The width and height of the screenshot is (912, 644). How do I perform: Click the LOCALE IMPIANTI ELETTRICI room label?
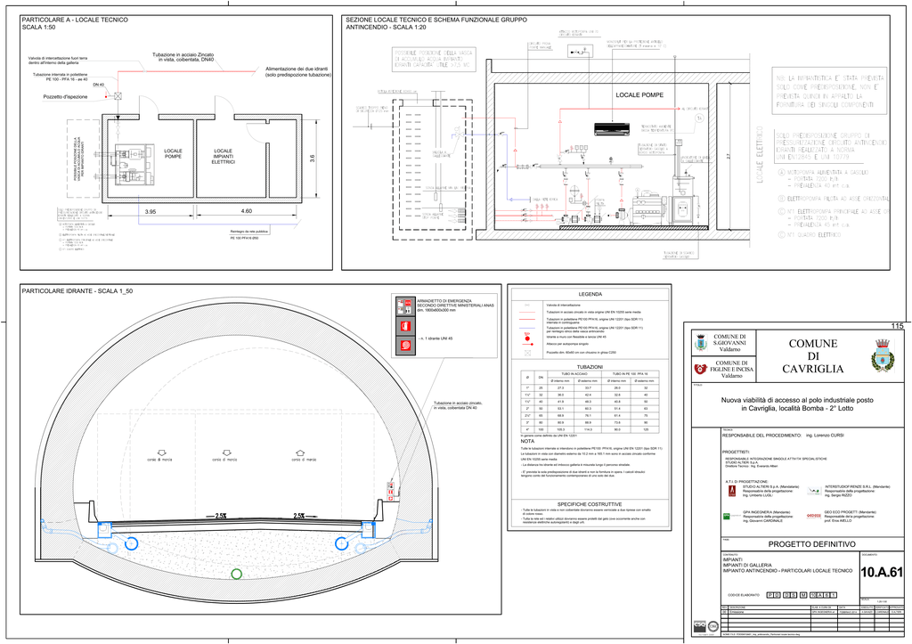(x=223, y=157)
